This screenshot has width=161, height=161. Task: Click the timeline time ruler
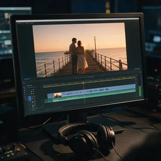click(89, 81)
